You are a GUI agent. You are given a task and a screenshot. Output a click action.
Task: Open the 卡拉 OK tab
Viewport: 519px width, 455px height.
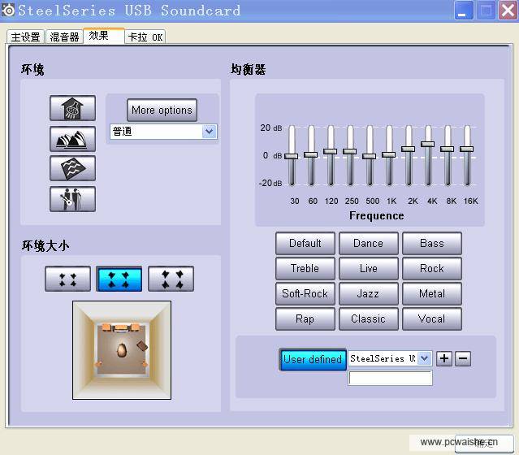pos(145,37)
